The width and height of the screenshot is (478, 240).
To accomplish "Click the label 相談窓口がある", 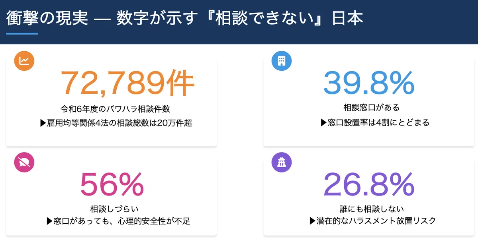I will (x=371, y=108).
